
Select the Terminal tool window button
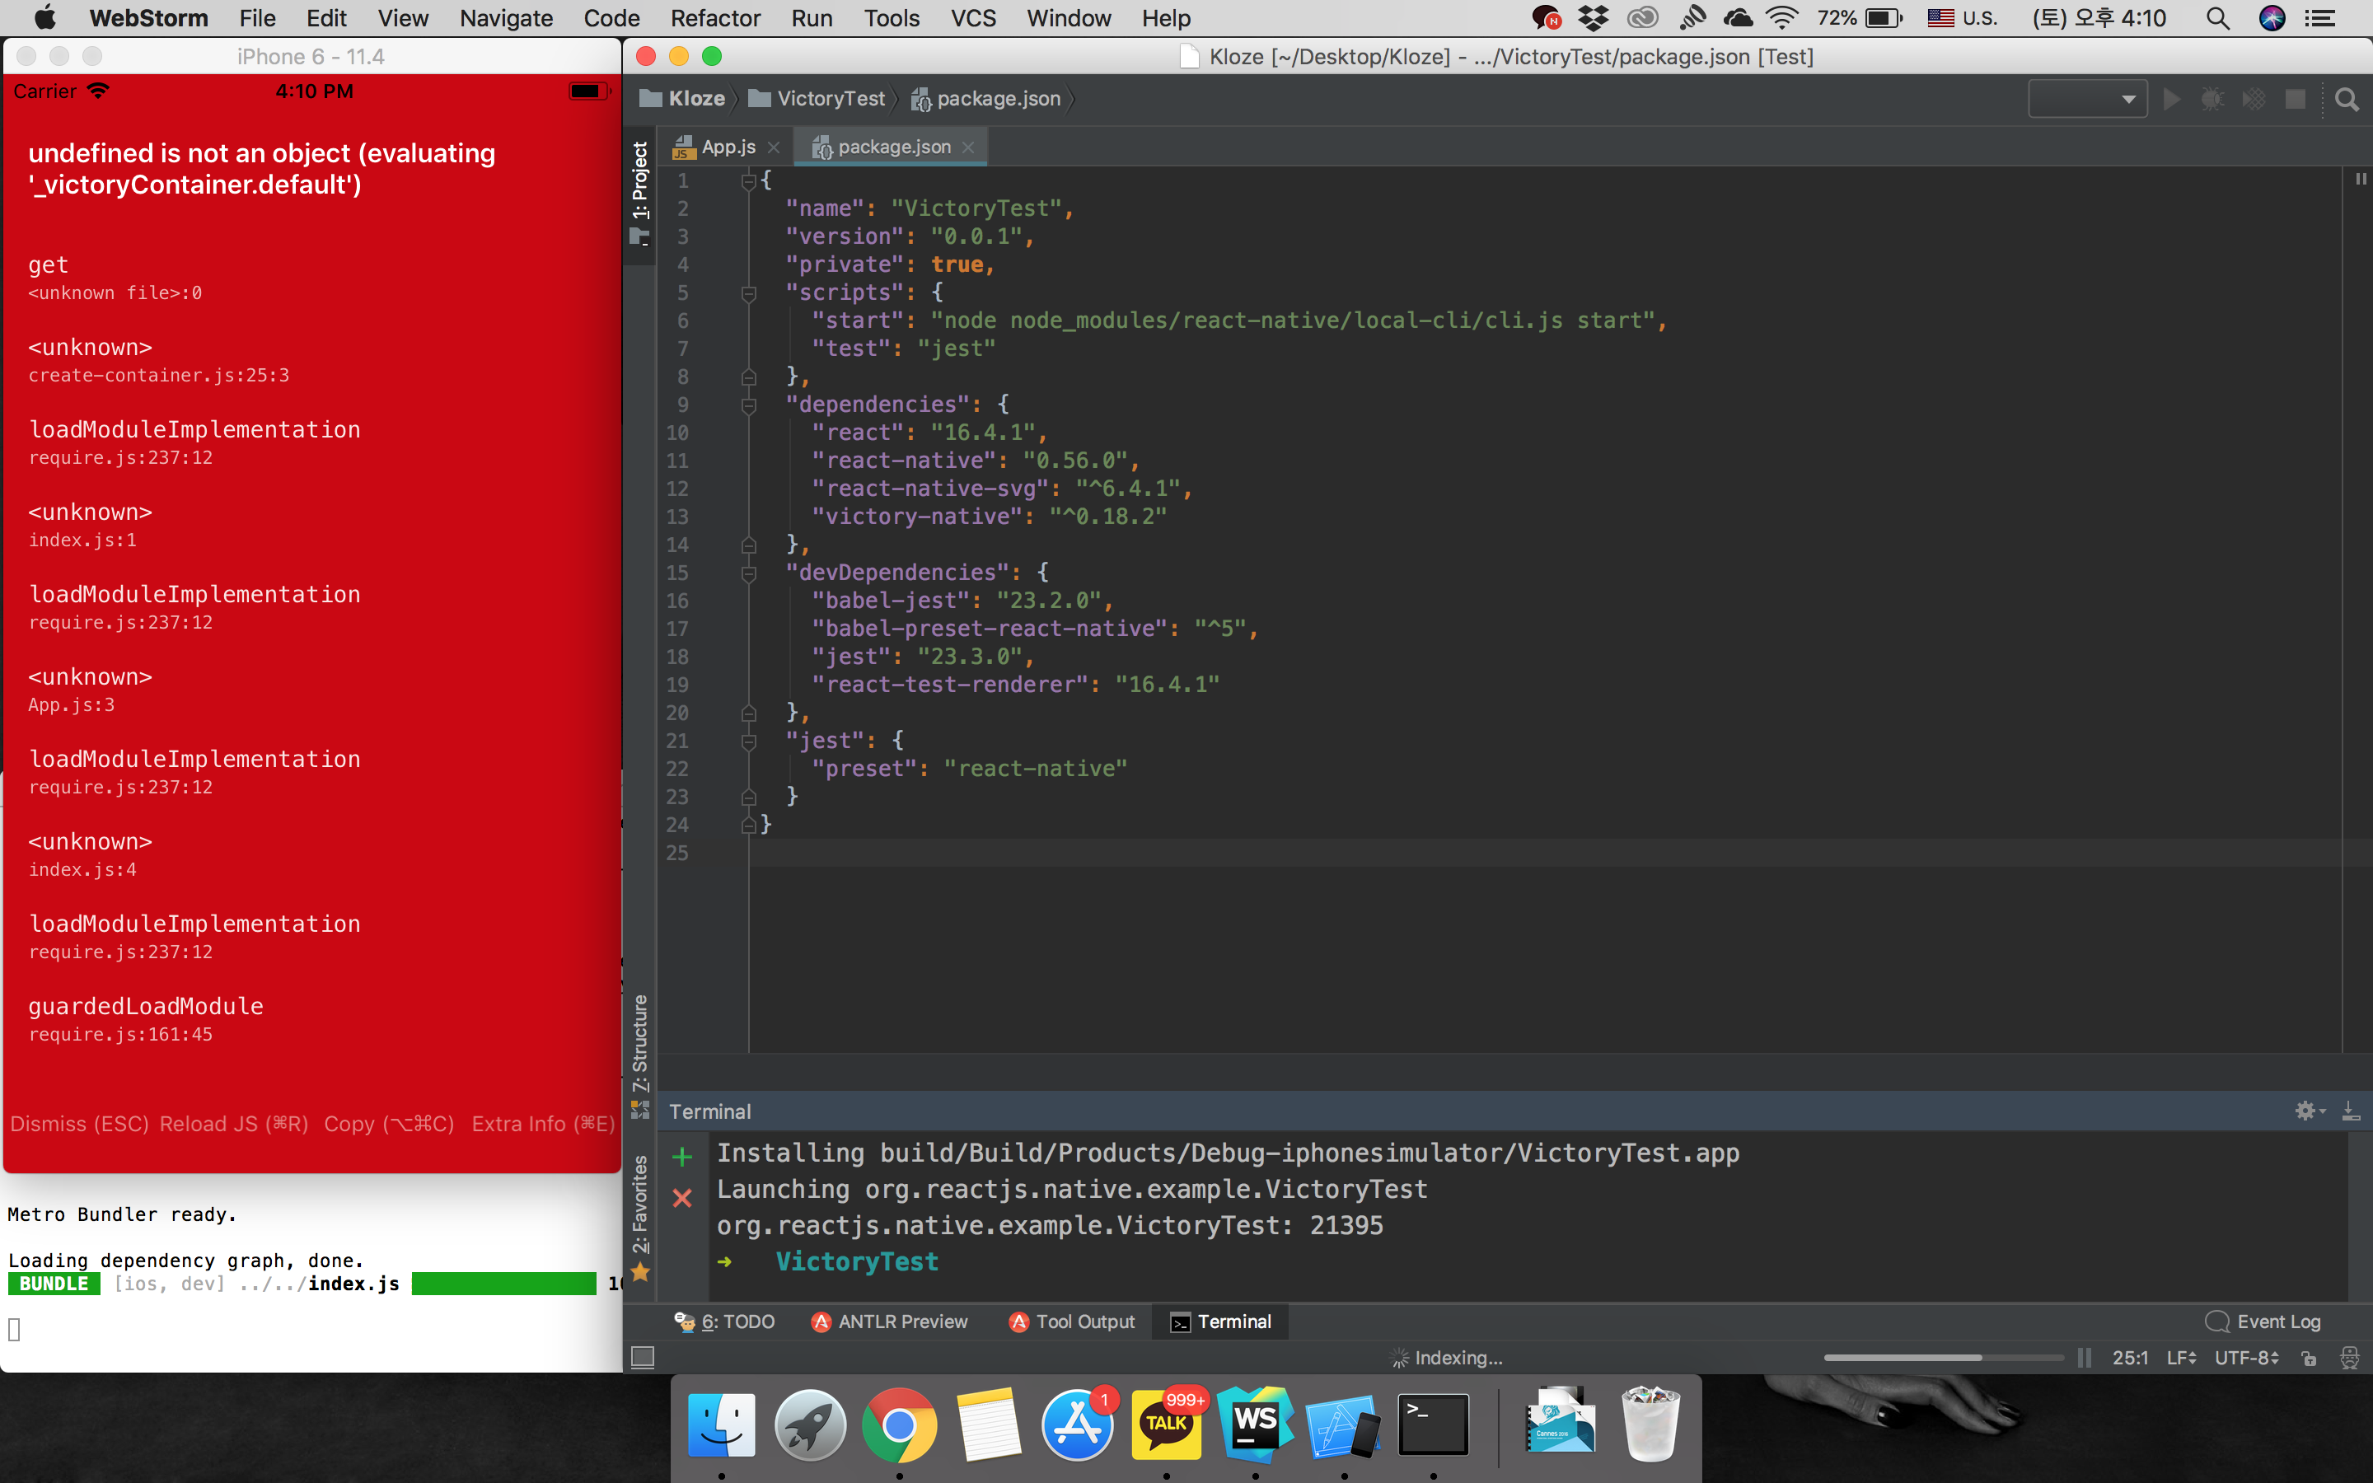1221,1322
